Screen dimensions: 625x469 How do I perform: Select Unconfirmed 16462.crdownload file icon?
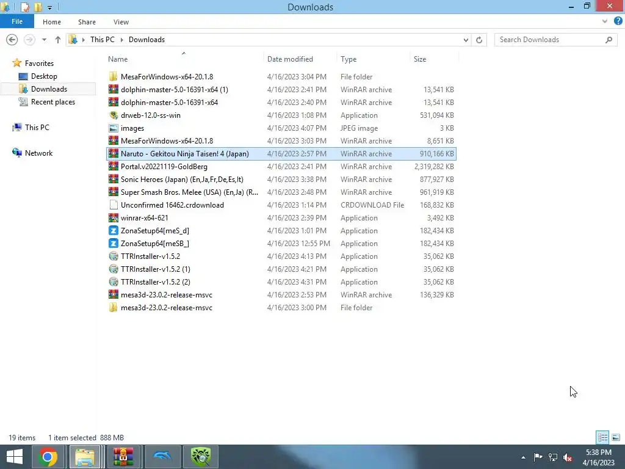(113, 205)
